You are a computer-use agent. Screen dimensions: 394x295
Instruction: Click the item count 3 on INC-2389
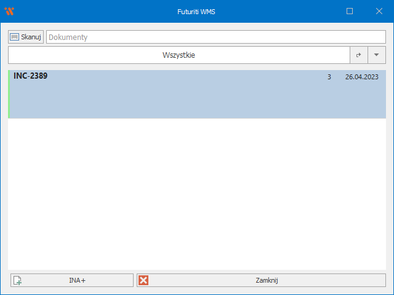(329, 77)
